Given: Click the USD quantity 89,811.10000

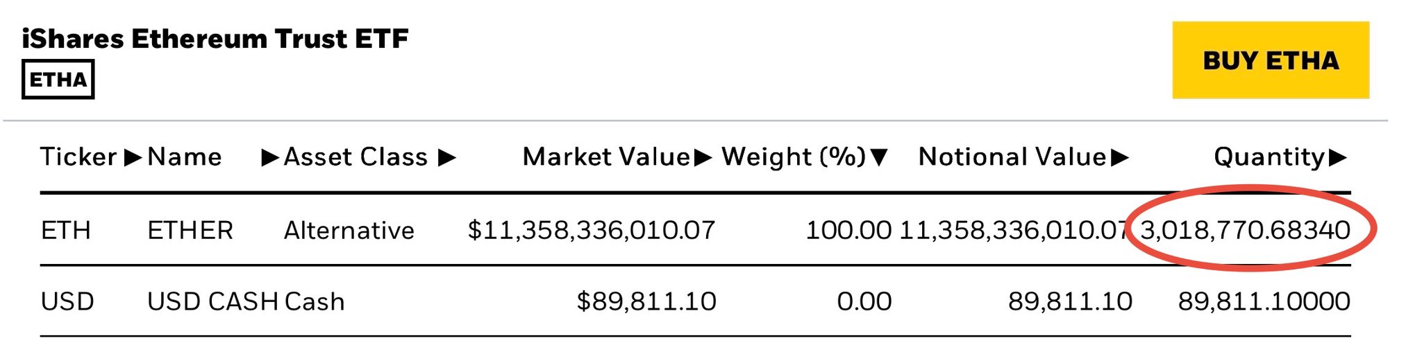Looking at the screenshot, I should point(1264,301).
